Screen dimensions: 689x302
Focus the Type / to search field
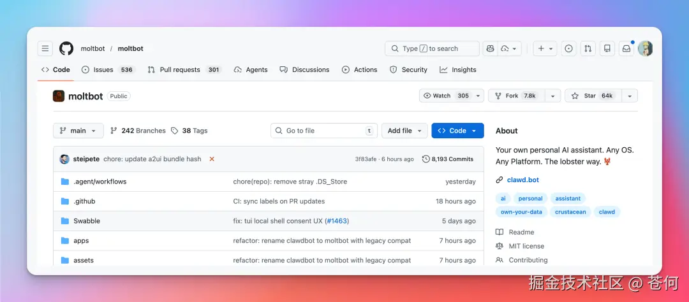tap(432, 48)
